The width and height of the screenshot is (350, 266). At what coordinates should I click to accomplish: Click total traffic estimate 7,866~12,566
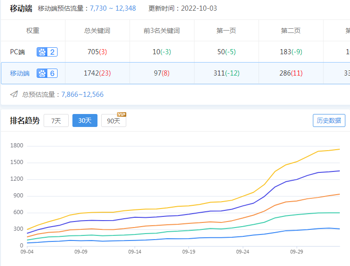(x=82, y=95)
